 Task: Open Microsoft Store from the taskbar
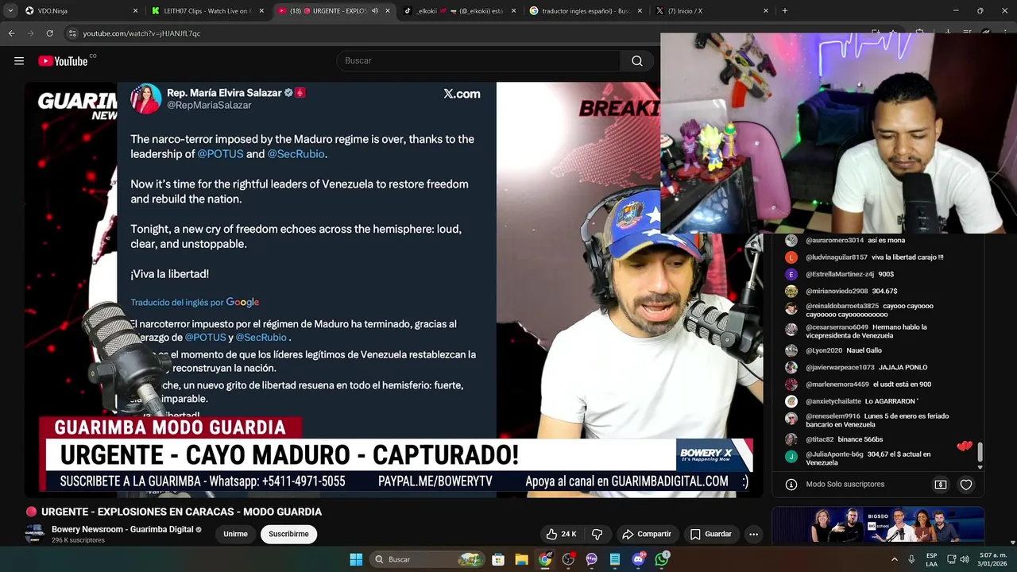[498, 559]
